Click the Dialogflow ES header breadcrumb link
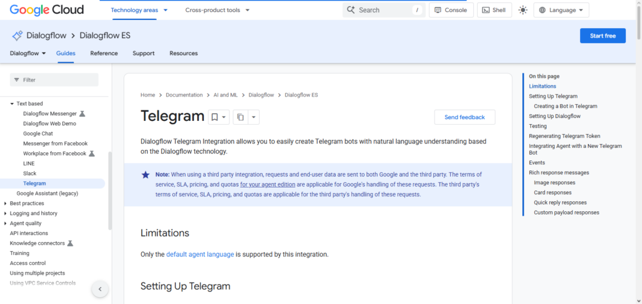This screenshot has width=642, height=304. (105, 36)
